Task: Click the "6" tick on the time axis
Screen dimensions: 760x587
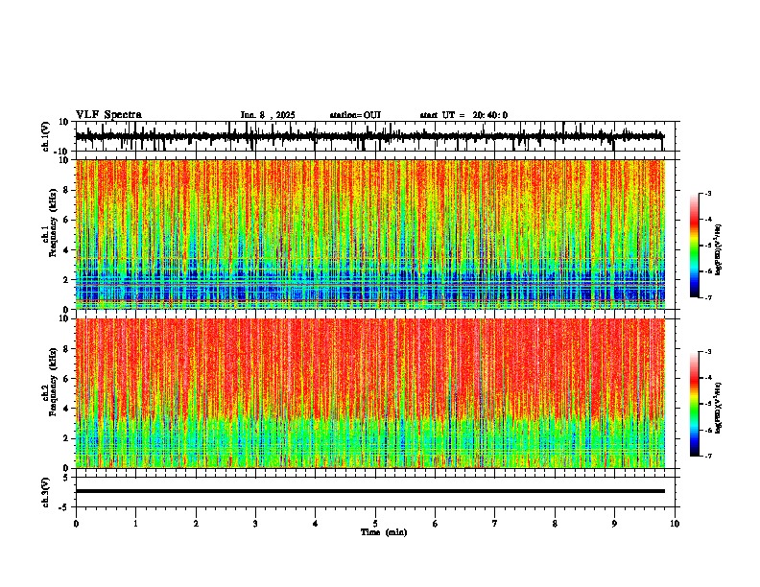Action: click(435, 524)
